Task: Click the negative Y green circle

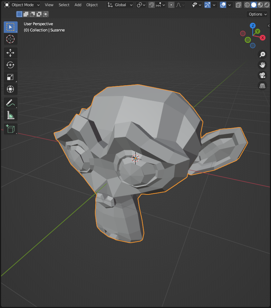Action: click(248, 40)
